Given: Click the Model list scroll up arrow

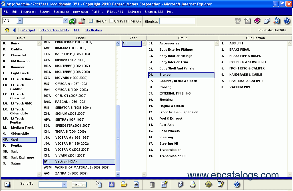Looking at the screenshot, I should pyautogui.click(x=118, y=43).
